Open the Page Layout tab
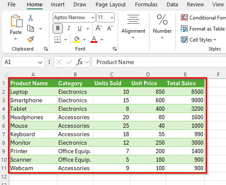 tap(110, 5)
